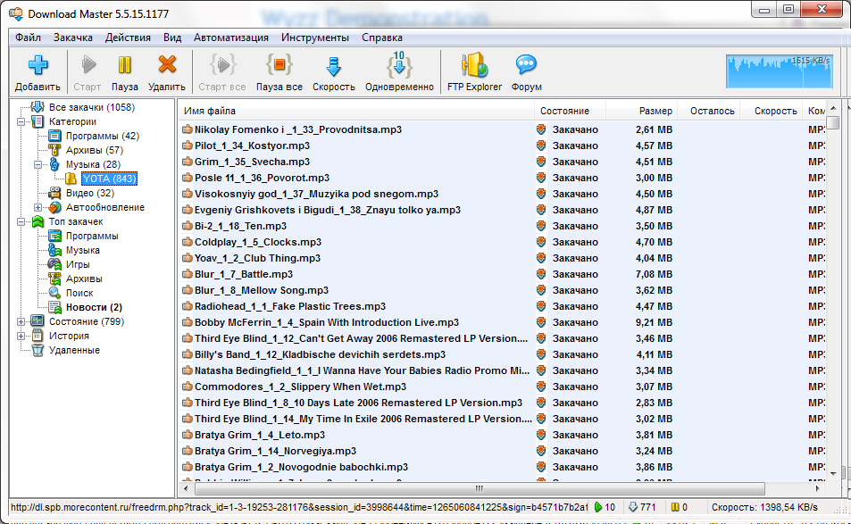Screen dimensions: 851x524
Task: Select the YOTA (843) folder
Action: tap(110, 179)
